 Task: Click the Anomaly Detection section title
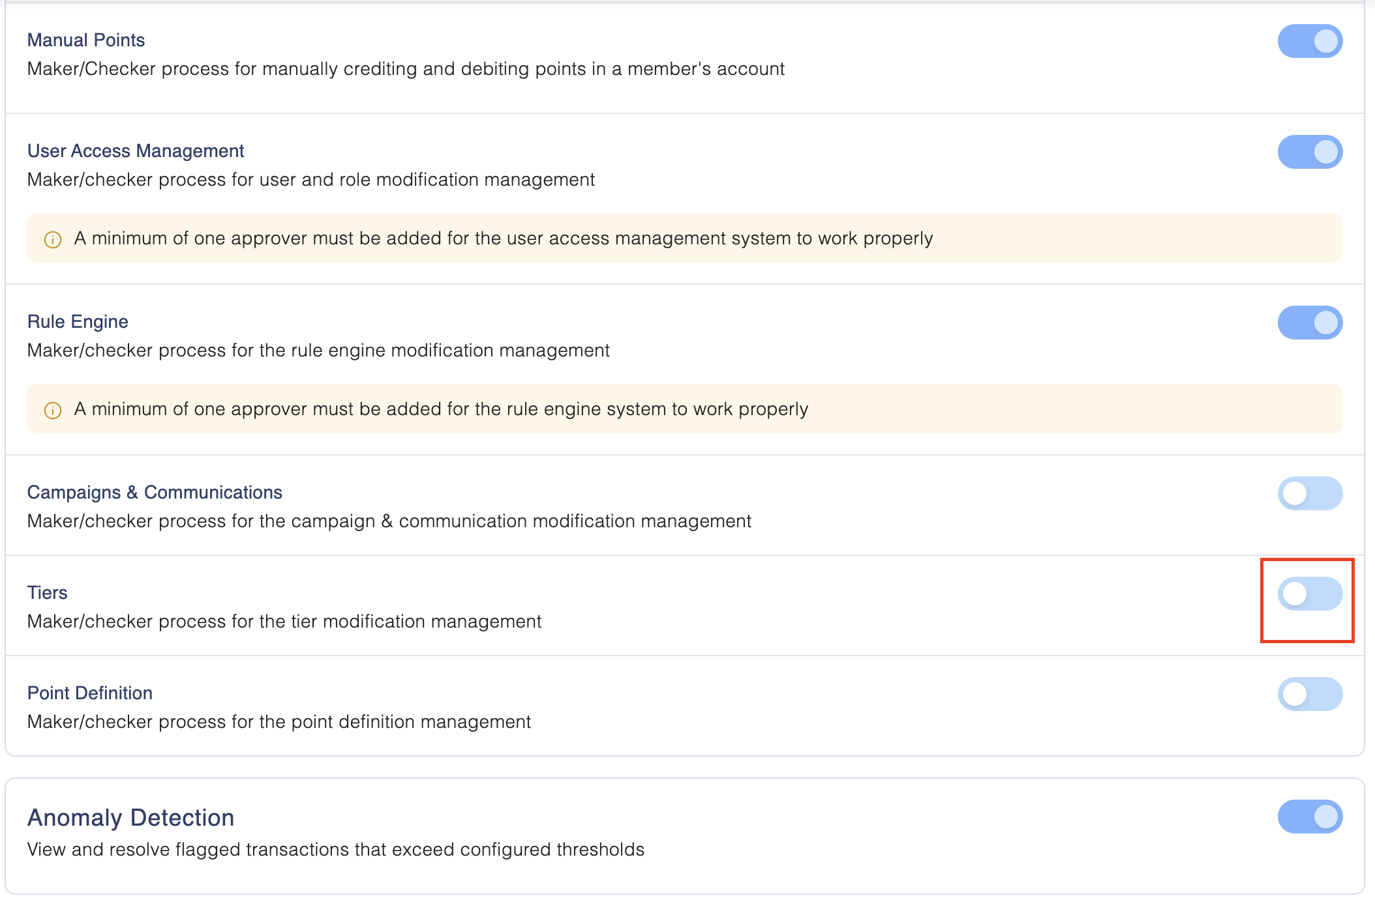click(130, 817)
